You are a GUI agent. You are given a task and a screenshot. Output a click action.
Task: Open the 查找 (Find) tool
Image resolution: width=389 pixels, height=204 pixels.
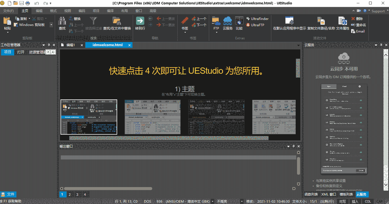(x=62, y=24)
